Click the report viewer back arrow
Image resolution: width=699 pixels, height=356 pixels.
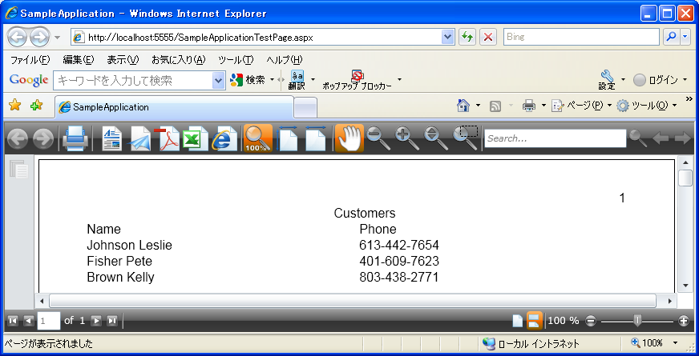click(18, 139)
